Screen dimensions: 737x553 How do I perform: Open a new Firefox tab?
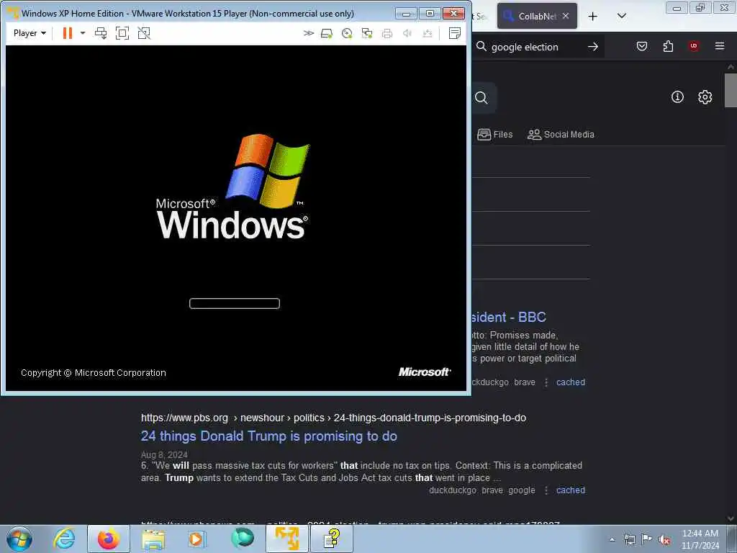click(x=593, y=17)
